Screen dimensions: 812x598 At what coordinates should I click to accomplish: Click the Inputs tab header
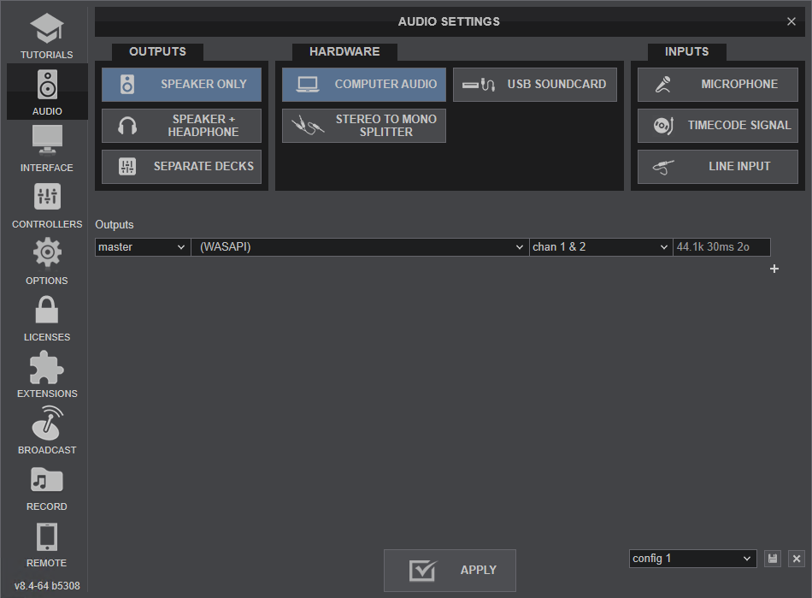tap(686, 52)
